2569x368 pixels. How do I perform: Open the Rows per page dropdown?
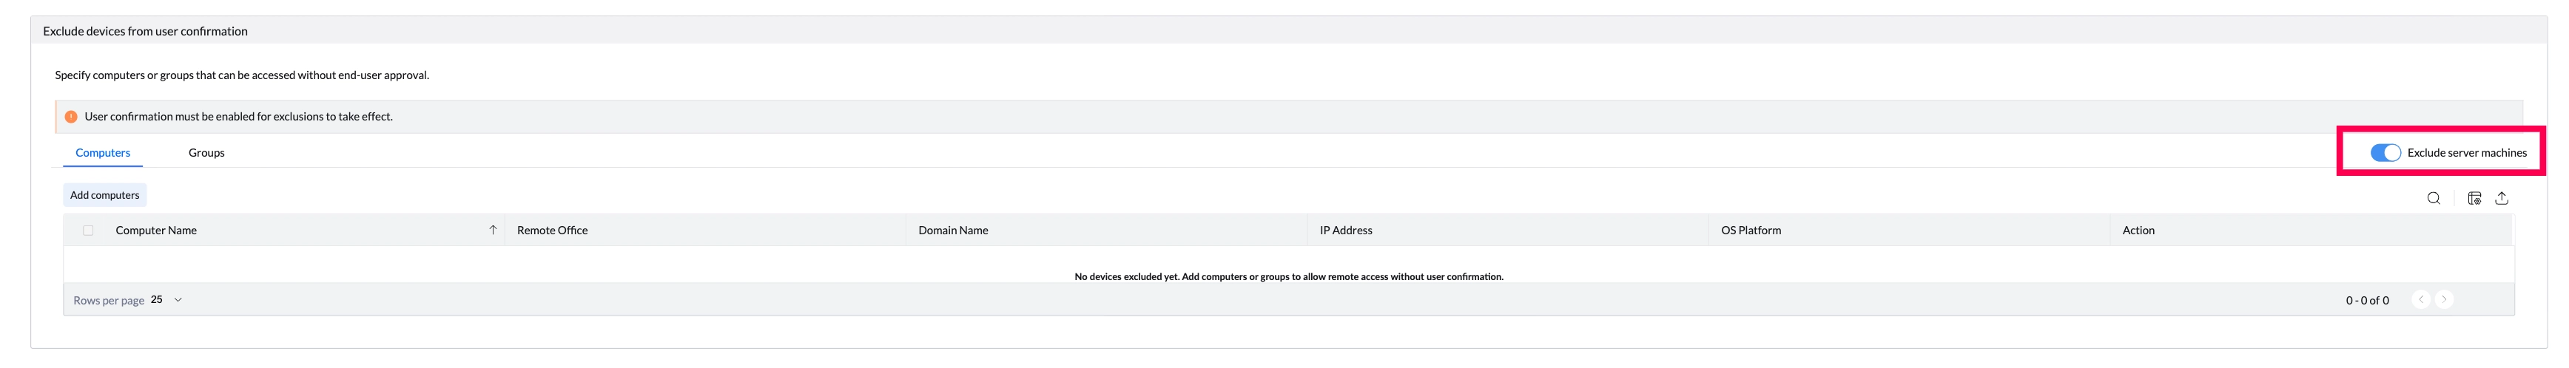pyautogui.click(x=166, y=299)
